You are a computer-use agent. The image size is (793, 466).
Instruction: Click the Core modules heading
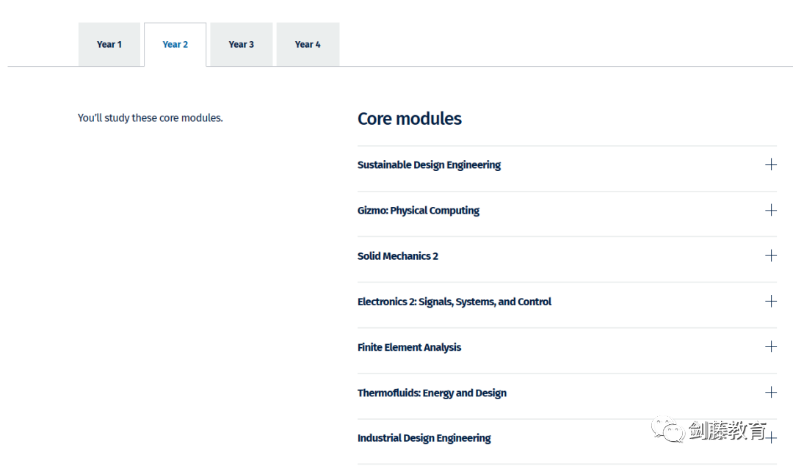click(409, 119)
